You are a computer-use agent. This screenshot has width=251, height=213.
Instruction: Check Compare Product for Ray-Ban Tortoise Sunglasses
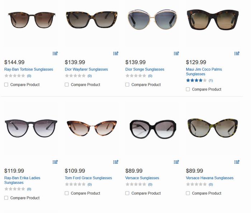click(6, 84)
